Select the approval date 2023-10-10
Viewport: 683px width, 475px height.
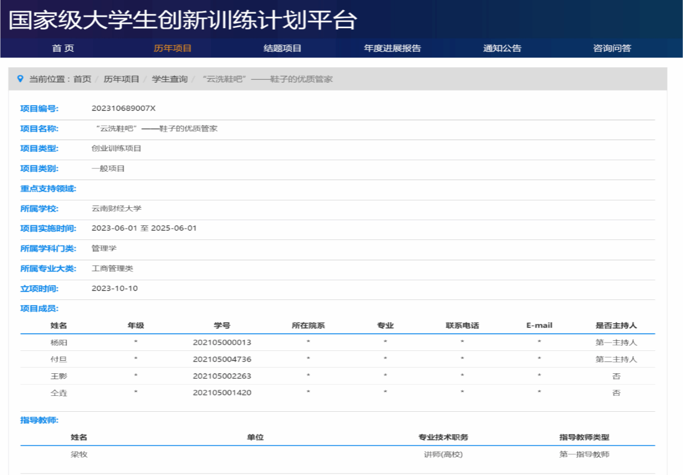click(x=115, y=288)
